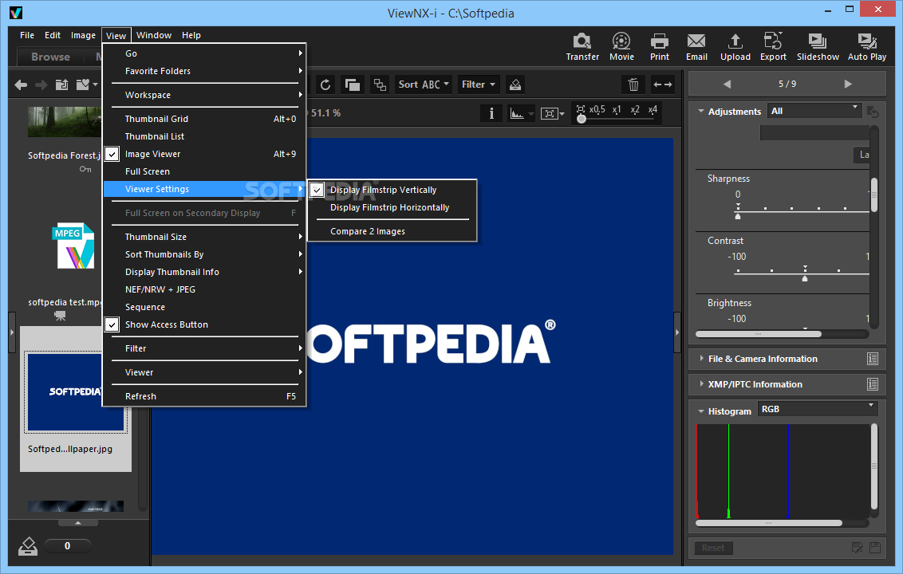Screen dimensions: 903x574
Task: Click the Export icon
Action: [x=773, y=46]
